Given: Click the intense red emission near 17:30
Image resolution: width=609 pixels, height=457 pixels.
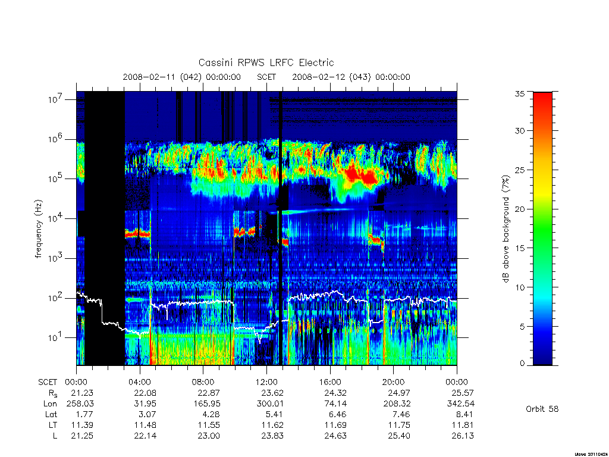Looking at the screenshot, I should [361, 175].
